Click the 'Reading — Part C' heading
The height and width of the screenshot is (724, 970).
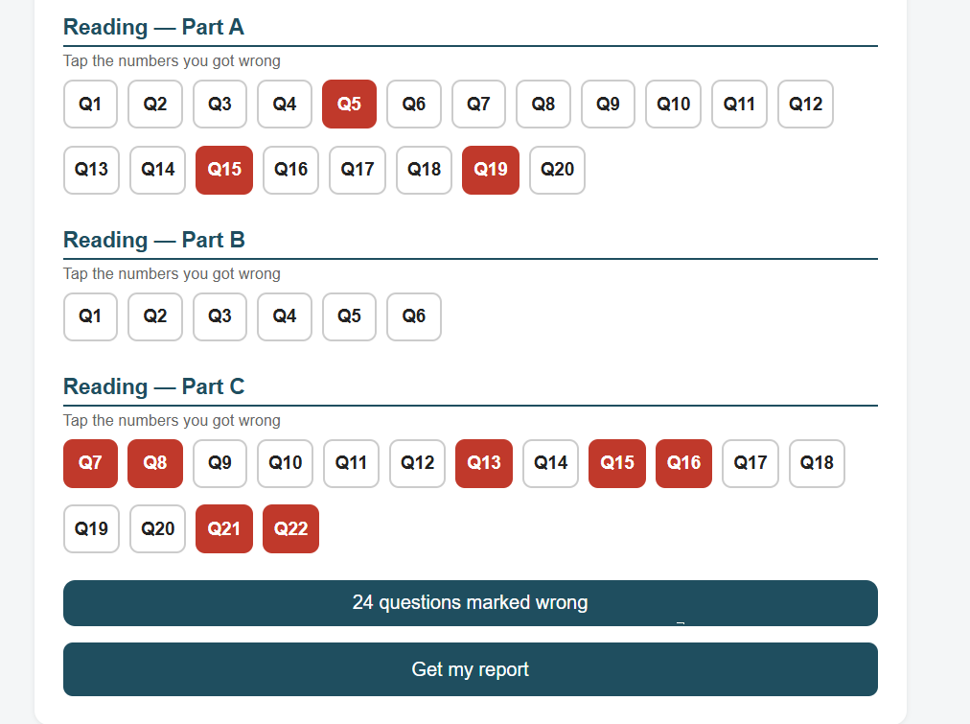(154, 386)
